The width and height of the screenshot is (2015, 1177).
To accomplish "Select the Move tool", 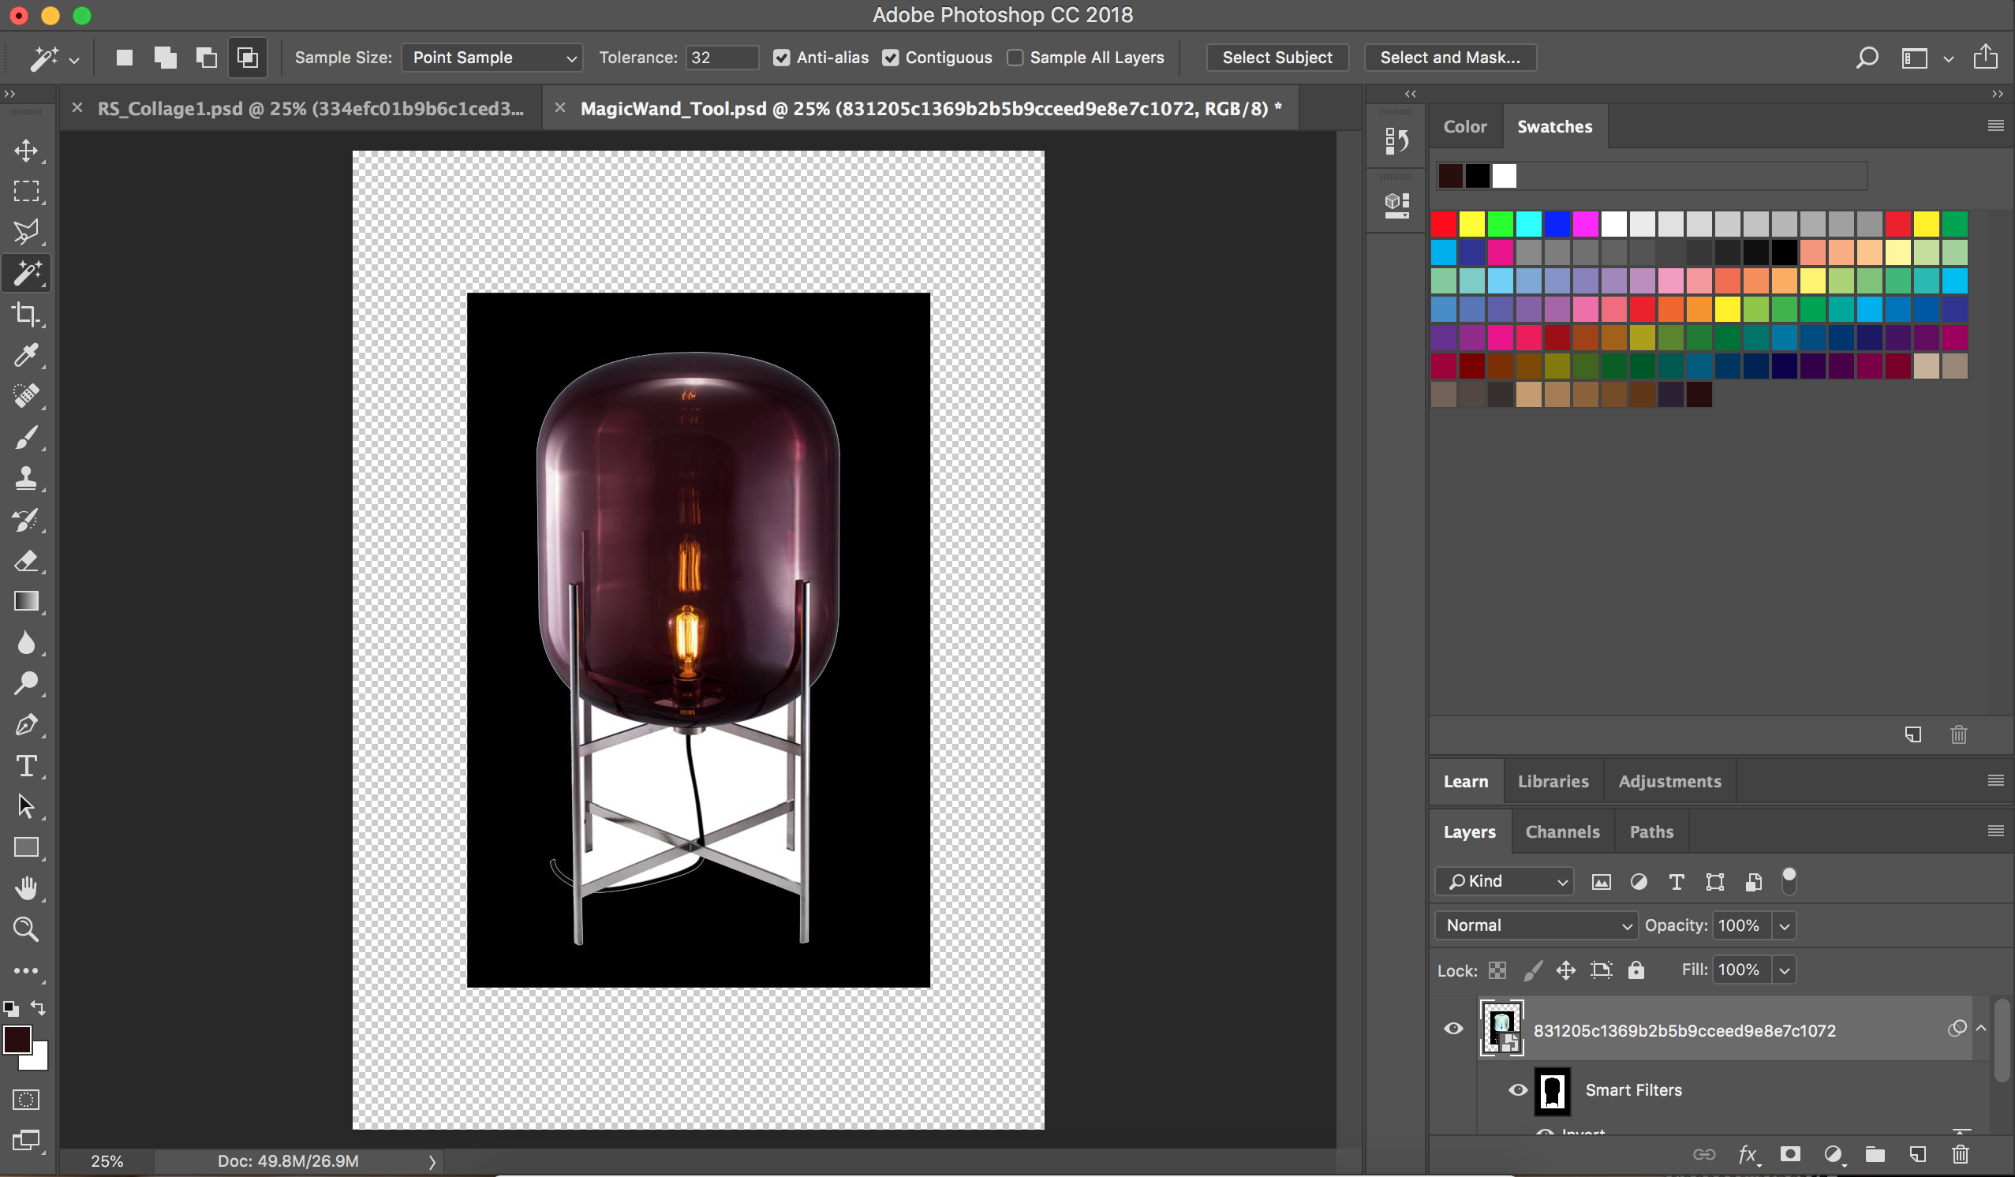I will click(x=26, y=151).
